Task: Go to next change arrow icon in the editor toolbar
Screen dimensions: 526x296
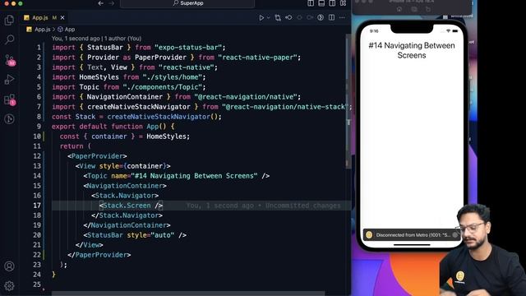Action: click(x=310, y=17)
